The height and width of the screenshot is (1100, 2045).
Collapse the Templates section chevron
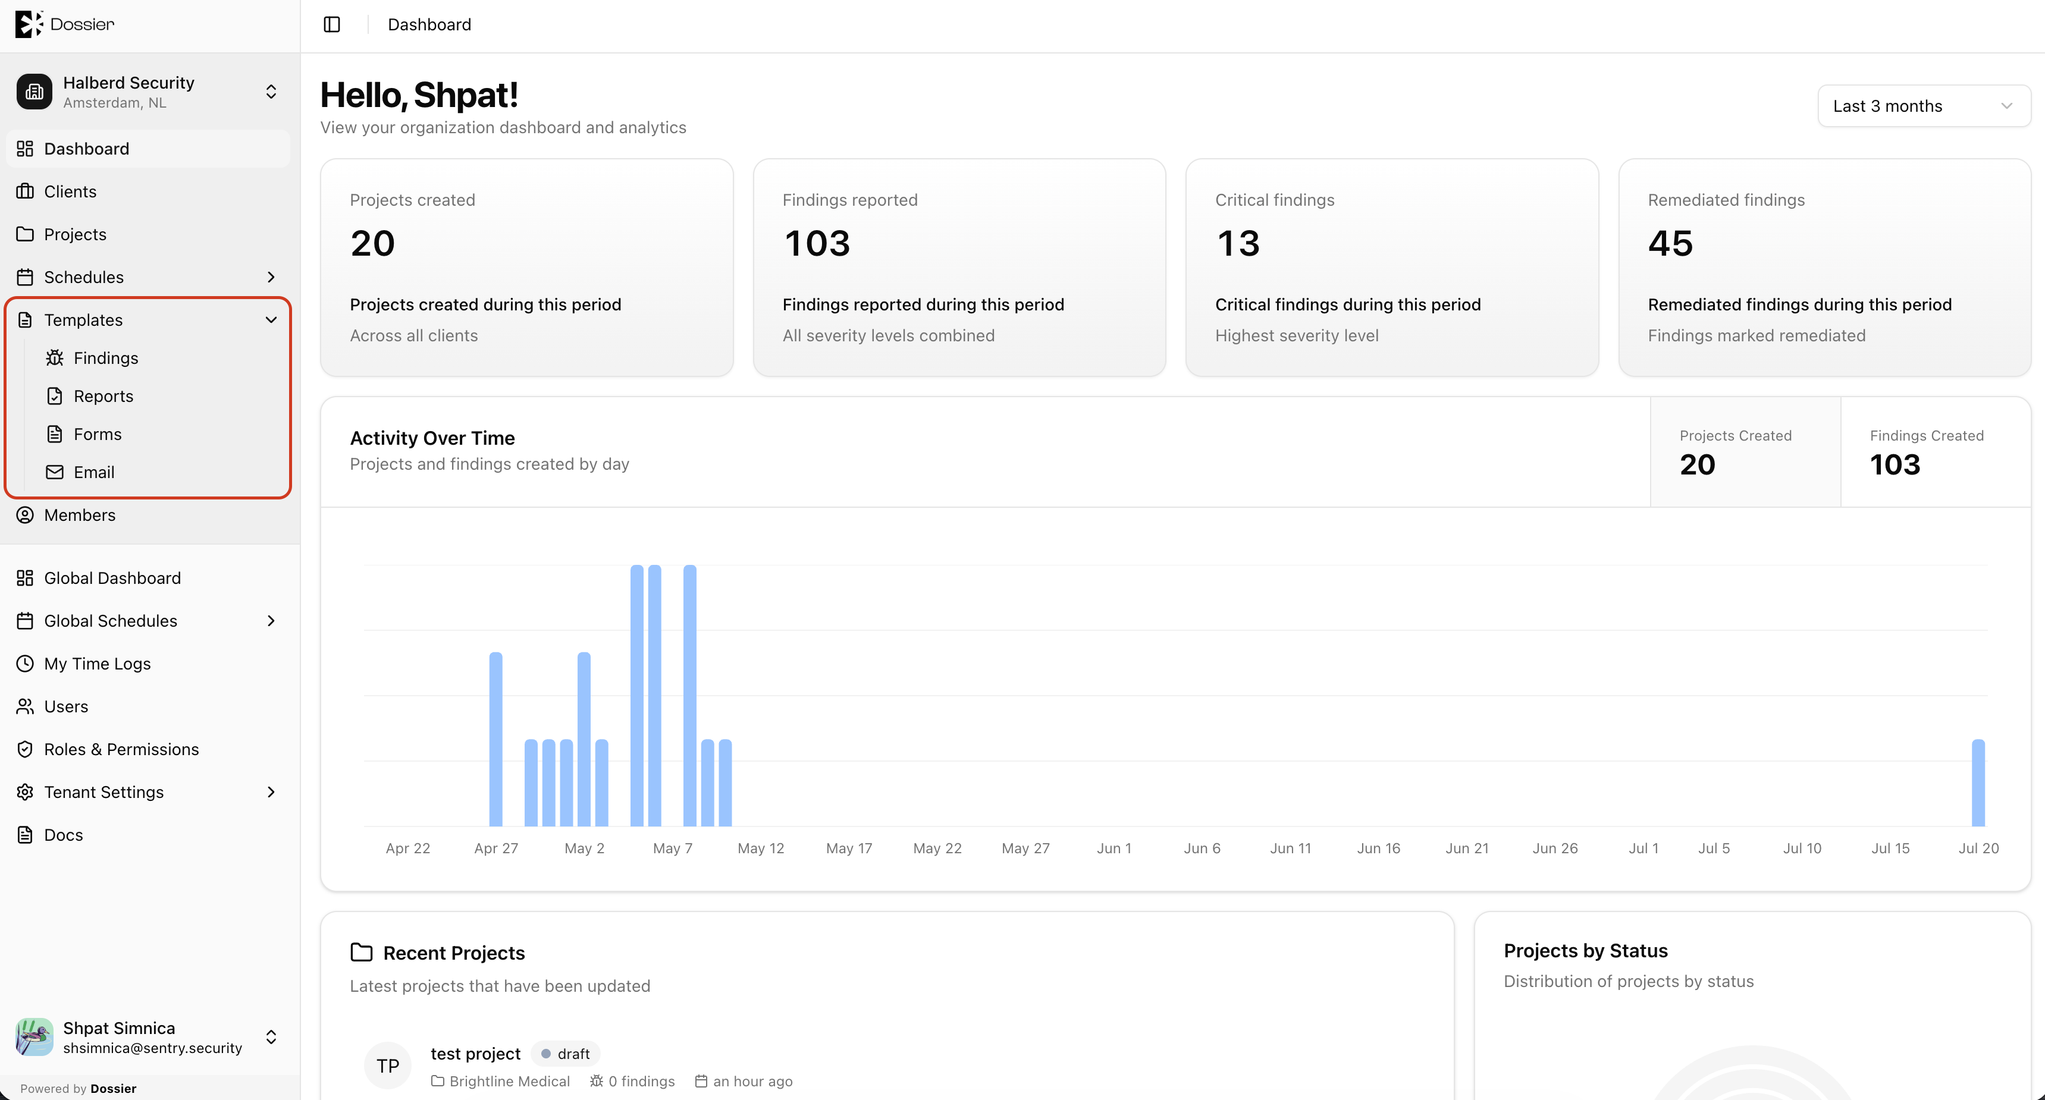pyautogui.click(x=271, y=320)
